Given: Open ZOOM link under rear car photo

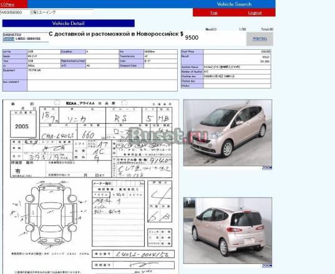Looking at the screenshot, I should point(267,266).
